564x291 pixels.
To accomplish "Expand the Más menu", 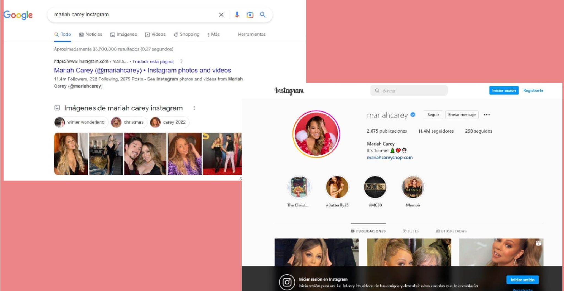I will tap(214, 35).
